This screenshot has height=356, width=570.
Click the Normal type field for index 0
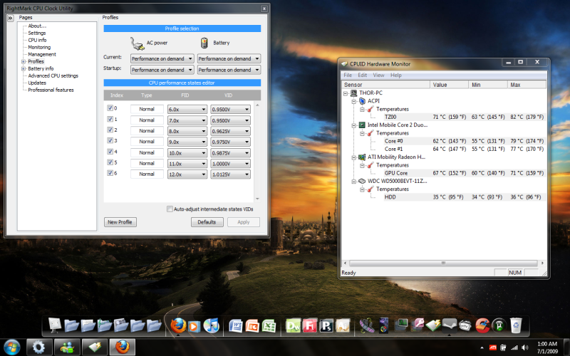[x=147, y=109]
